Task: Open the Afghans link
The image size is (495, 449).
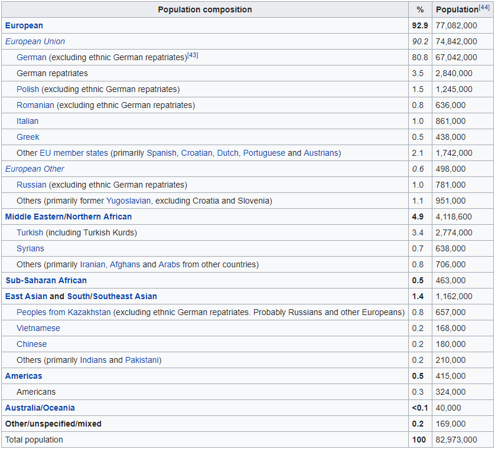Action: 125,264
